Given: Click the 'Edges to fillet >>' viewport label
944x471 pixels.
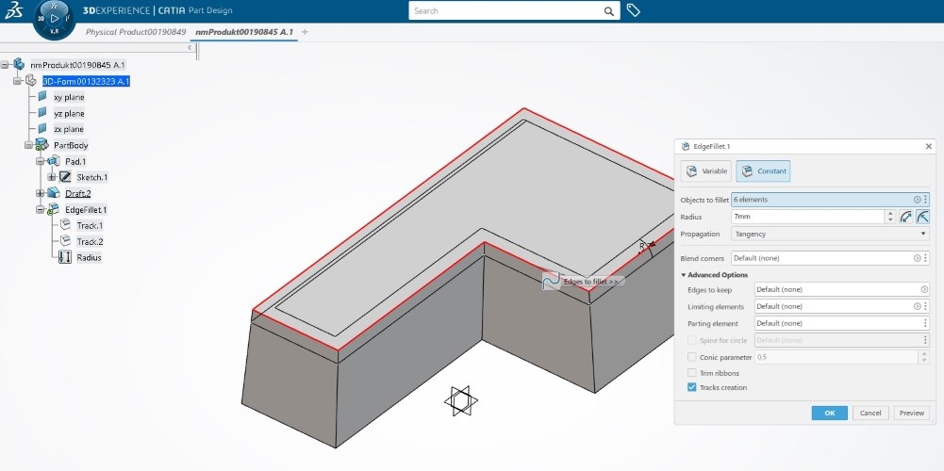Looking at the screenshot, I should (590, 282).
